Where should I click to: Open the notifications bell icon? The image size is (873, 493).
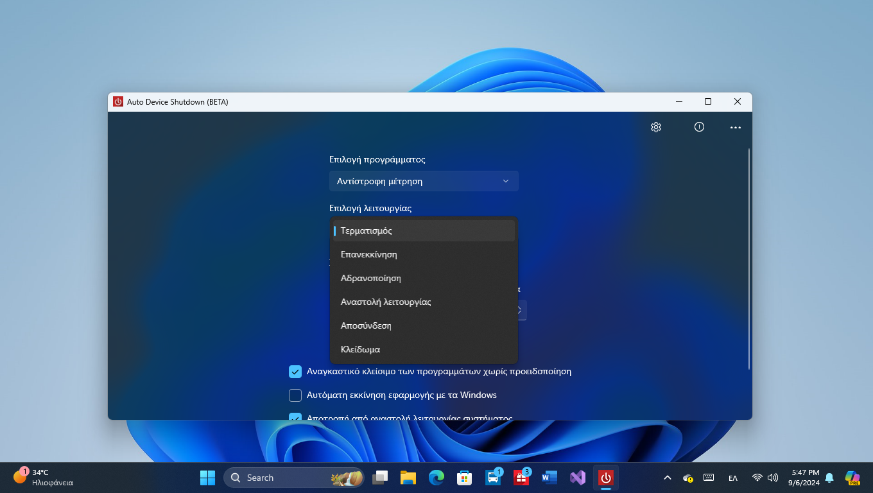[829, 478]
